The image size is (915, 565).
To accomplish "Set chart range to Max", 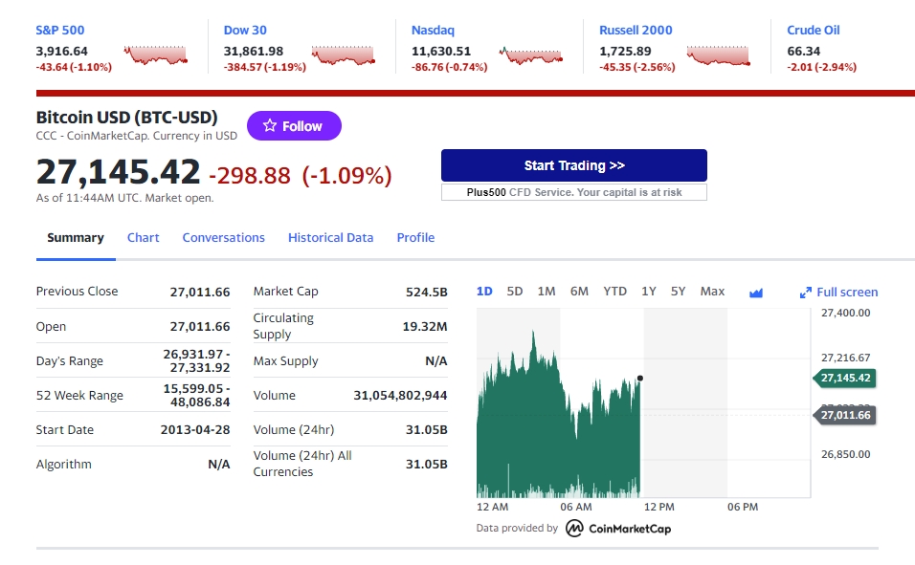I will pyautogui.click(x=712, y=292).
